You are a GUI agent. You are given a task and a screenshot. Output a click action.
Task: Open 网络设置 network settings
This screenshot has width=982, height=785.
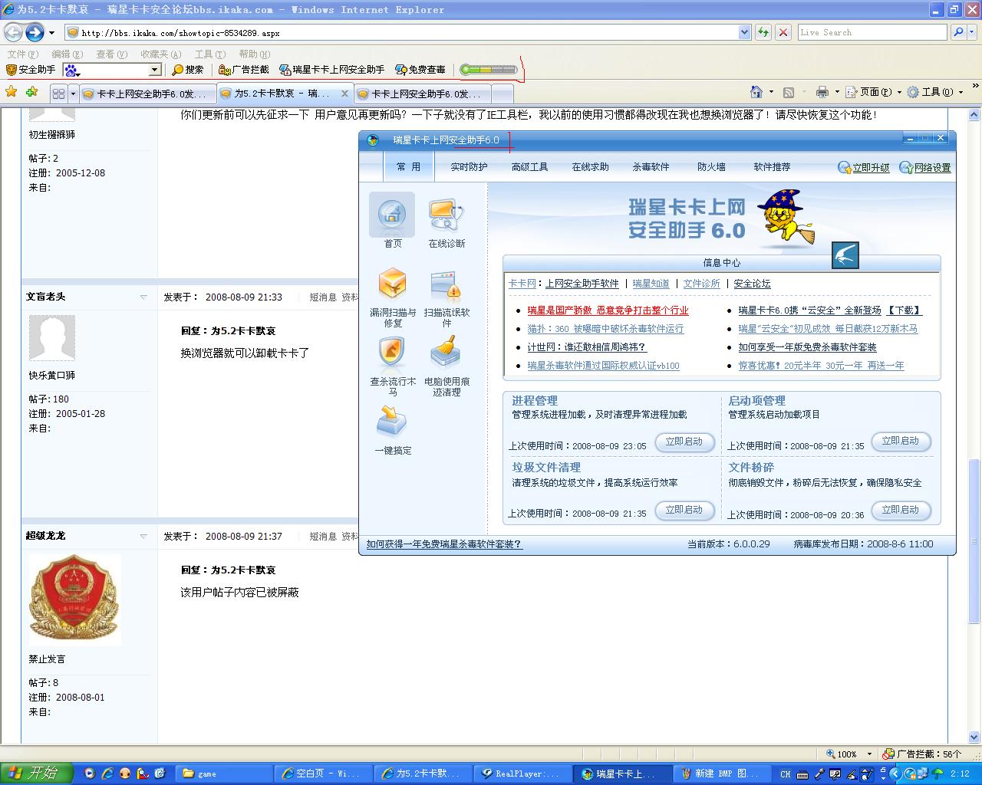925,167
